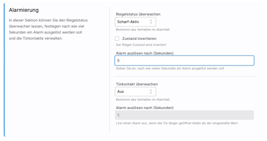The width and height of the screenshot is (267, 141).
Task: Click the hint starting 'Geben Sie an'
Action: click(x=170, y=68)
